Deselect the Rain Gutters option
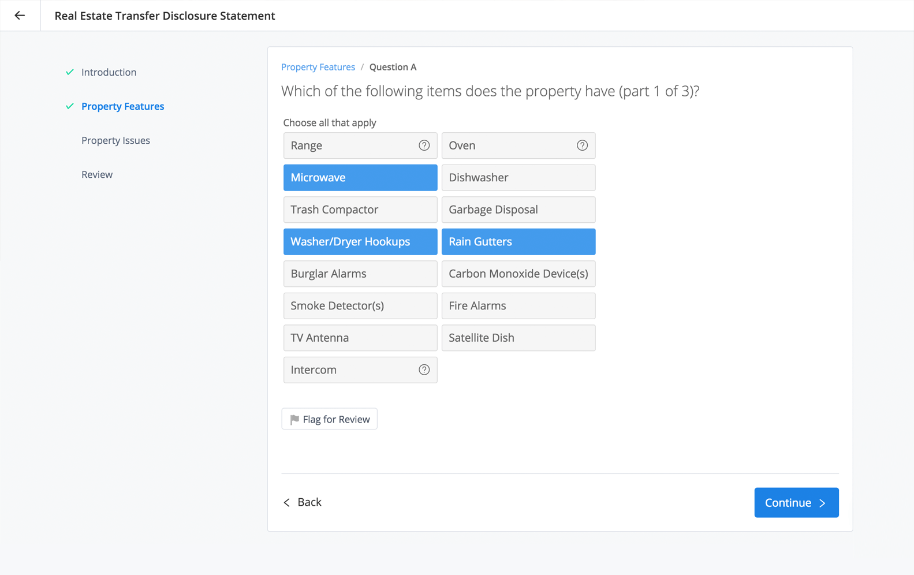914x575 pixels. coord(518,242)
